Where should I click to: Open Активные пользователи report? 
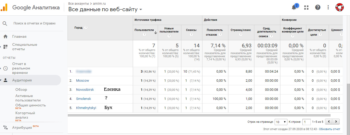pyautogui.click(x=28, y=98)
